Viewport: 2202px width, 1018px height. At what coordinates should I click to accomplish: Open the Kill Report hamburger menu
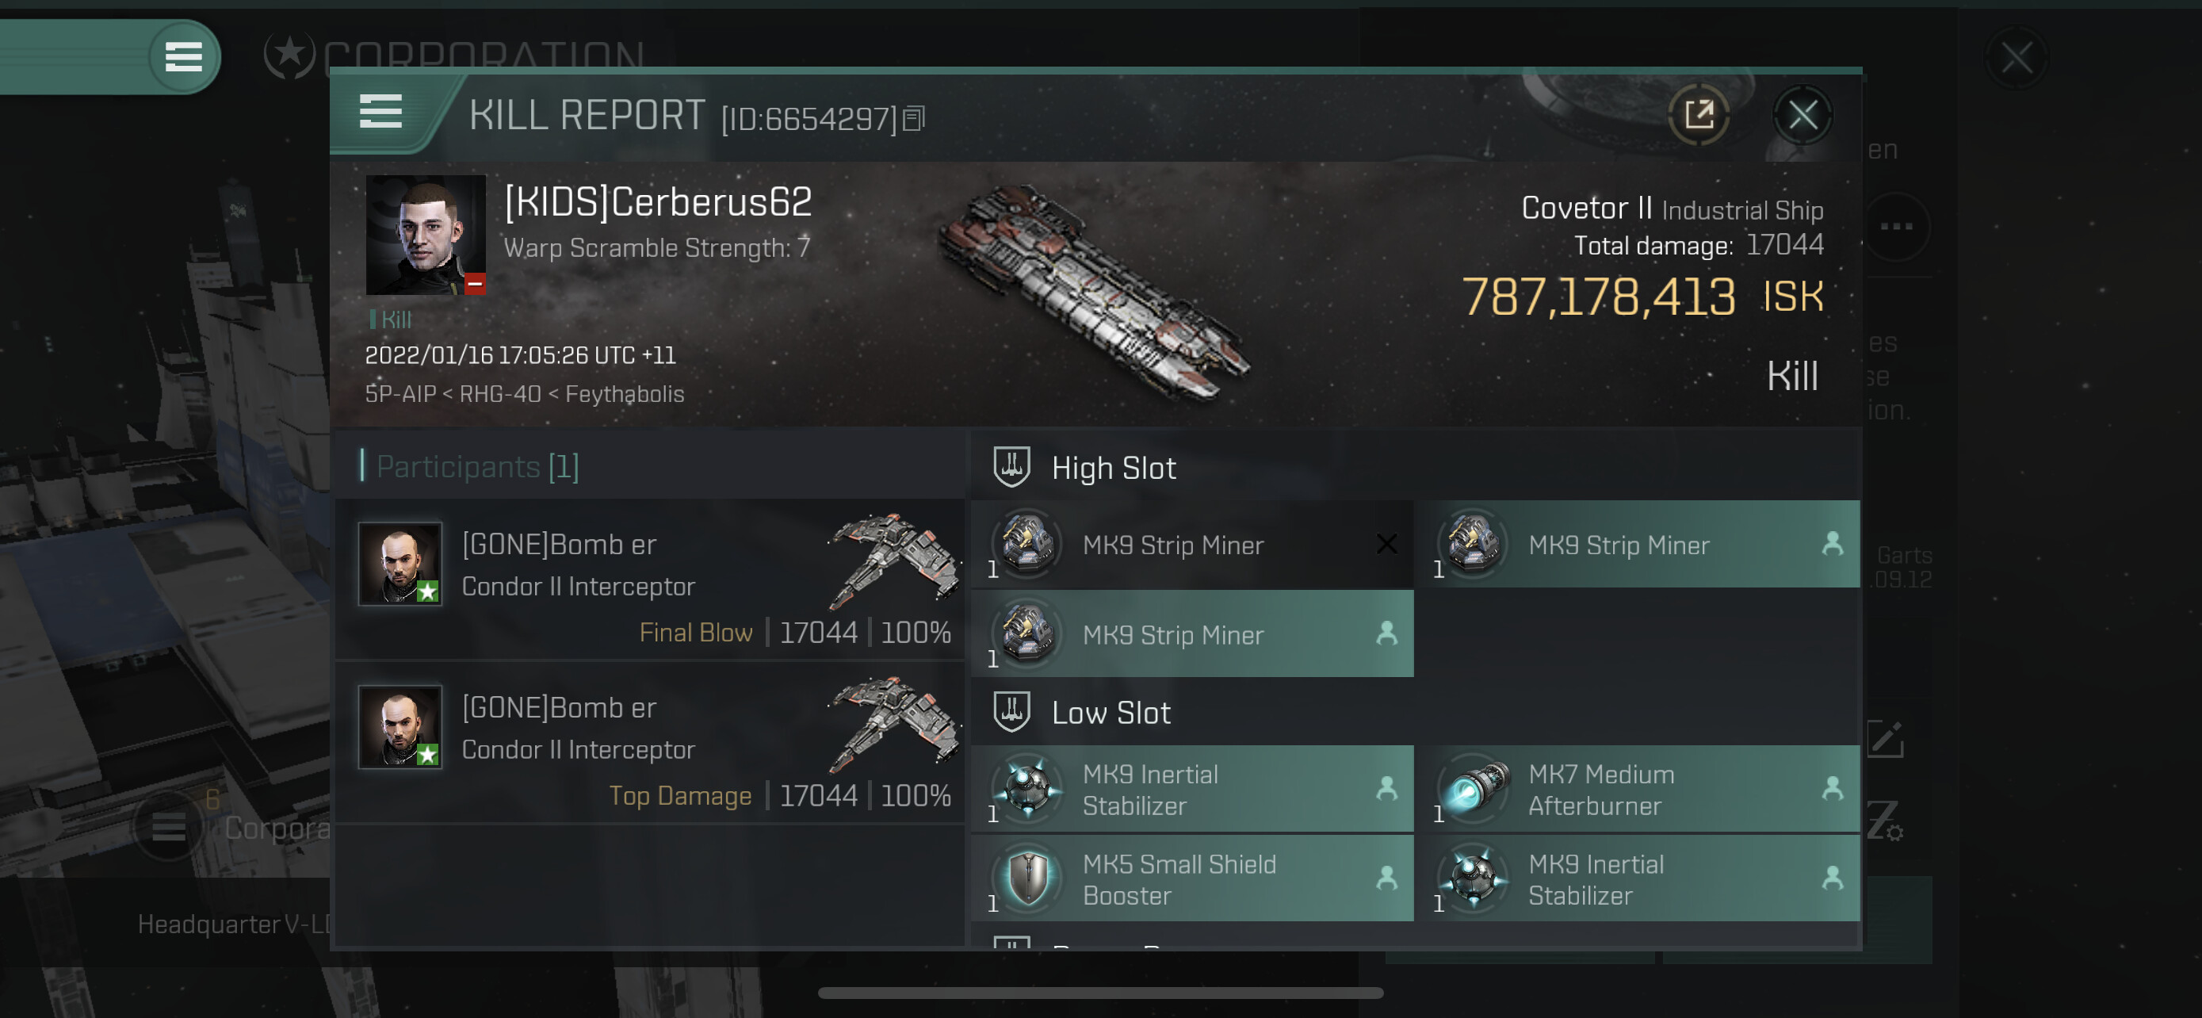(380, 112)
